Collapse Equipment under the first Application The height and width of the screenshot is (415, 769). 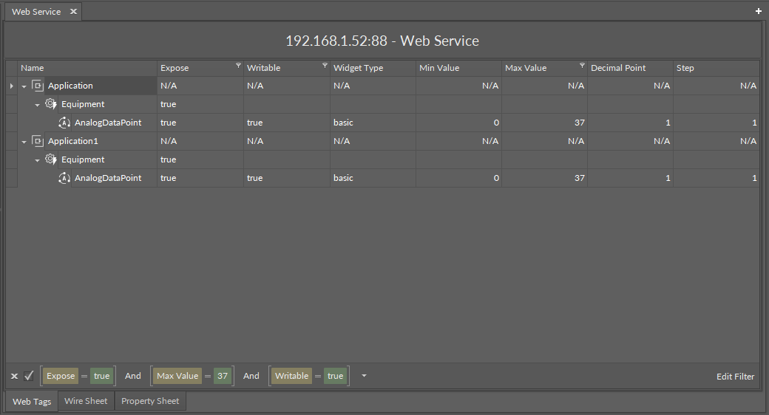pyautogui.click(x=38, y=105)
